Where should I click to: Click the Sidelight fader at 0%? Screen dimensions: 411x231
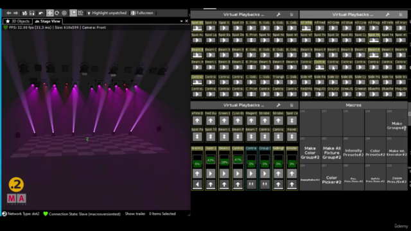coord(278,159)
